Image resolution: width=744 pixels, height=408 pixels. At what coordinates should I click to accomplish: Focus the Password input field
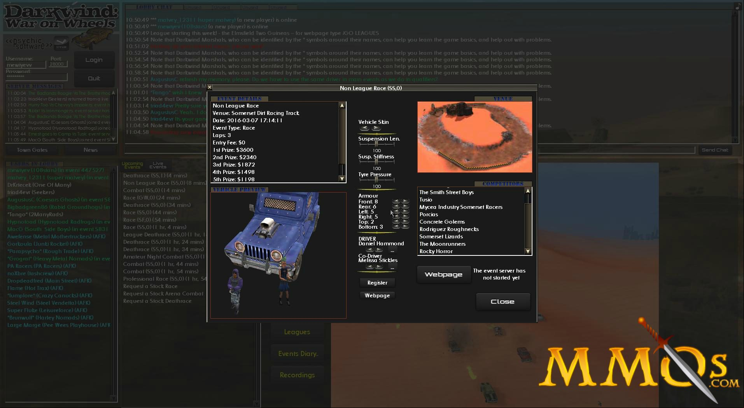tap(37, 77)
